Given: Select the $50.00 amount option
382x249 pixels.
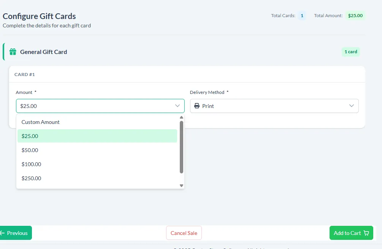Looking at the screenshot, I should pyautogui.click(x=97, y=150).
